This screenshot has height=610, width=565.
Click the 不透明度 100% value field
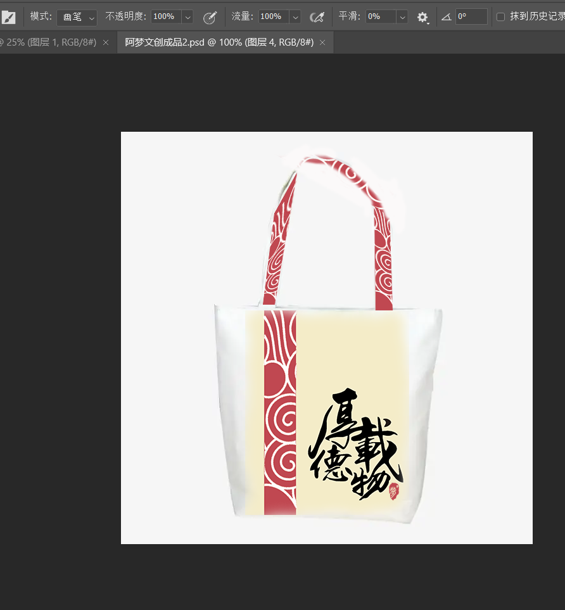(x=166, y=16)
